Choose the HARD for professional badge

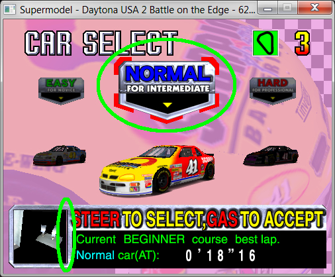tap(273, 91)
